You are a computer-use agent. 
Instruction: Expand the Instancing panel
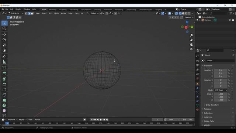point(208,117)
